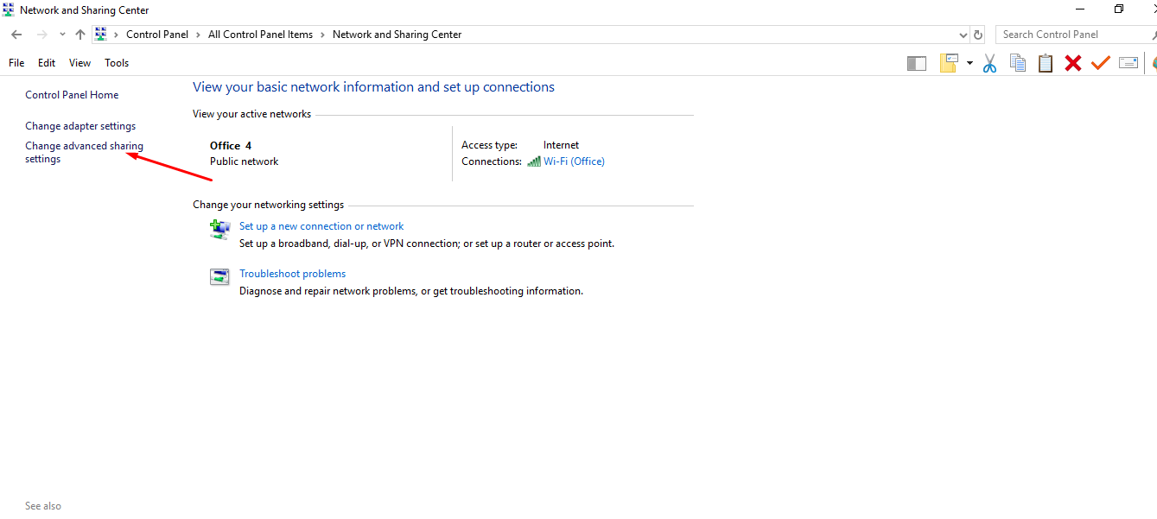Minimize the Network and Sharing Center window
Image resolution: width=1157 pixels, height=519 pixels.
[x=1079, y=9]
